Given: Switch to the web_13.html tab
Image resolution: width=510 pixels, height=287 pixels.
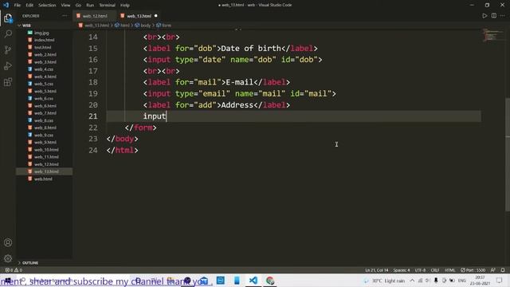Looking at the screenshot, I should [139, 16].
